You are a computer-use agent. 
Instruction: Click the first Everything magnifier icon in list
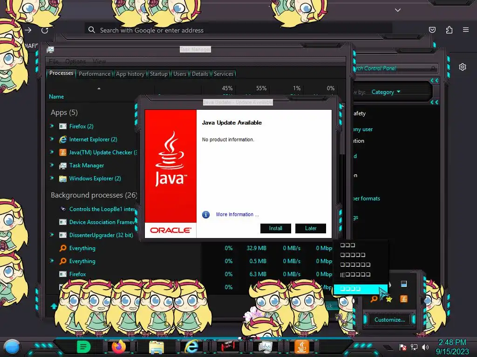coord(63,248)
